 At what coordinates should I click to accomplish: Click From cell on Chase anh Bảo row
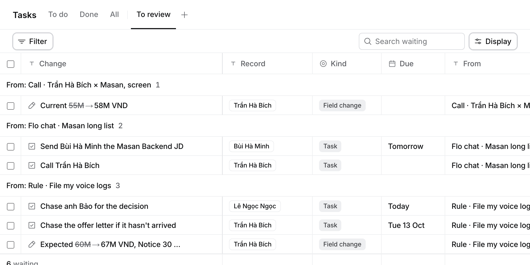coord(488,206)
